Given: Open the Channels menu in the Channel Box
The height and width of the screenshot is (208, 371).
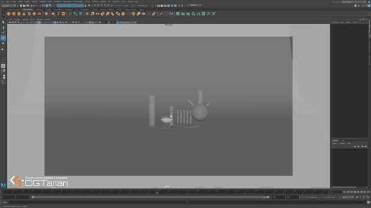Looking at the screenshot, I should [335, 23].
